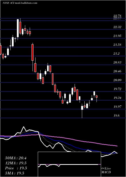Click the 19.72 price level label

[x=117, y=89]
